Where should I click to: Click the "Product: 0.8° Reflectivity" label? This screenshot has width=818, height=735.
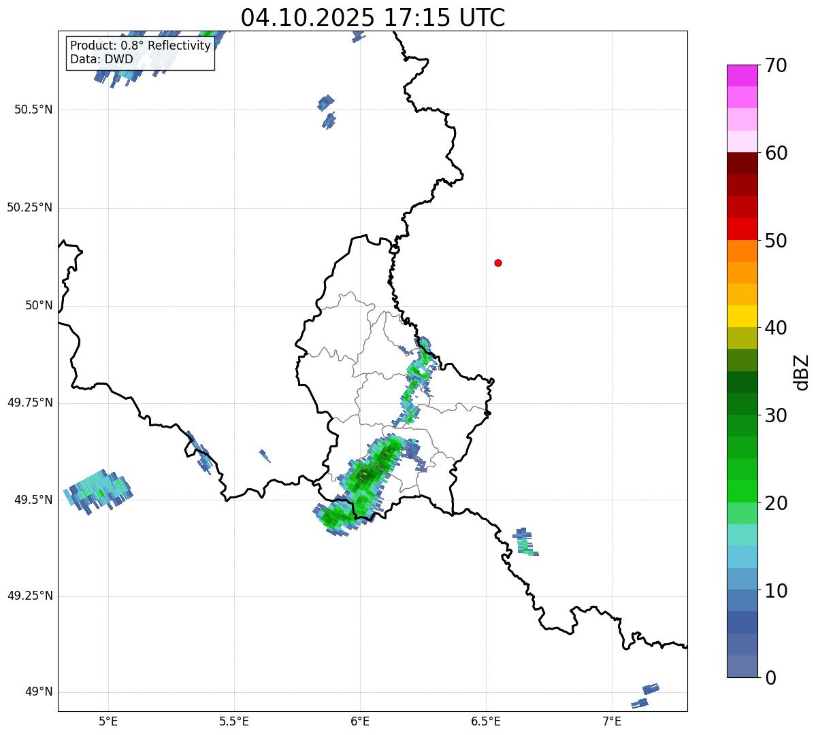(x=141, y=46)
